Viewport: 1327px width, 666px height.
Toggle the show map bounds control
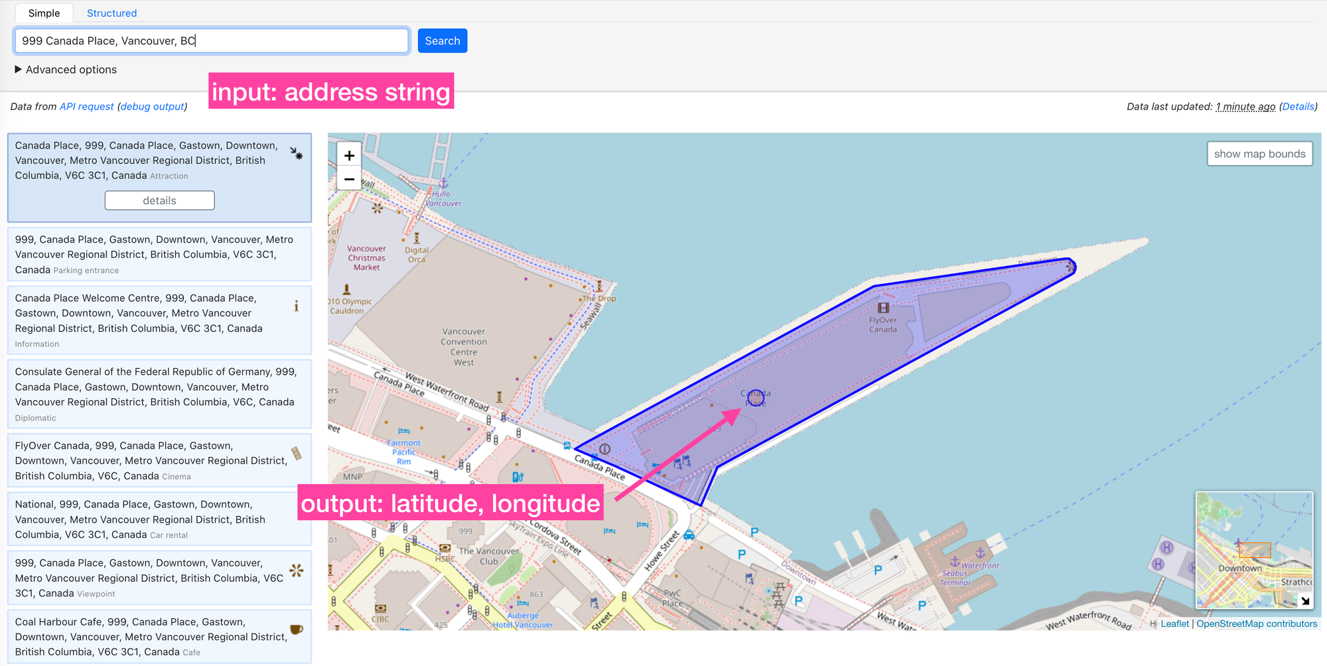tap(1259, 153)
